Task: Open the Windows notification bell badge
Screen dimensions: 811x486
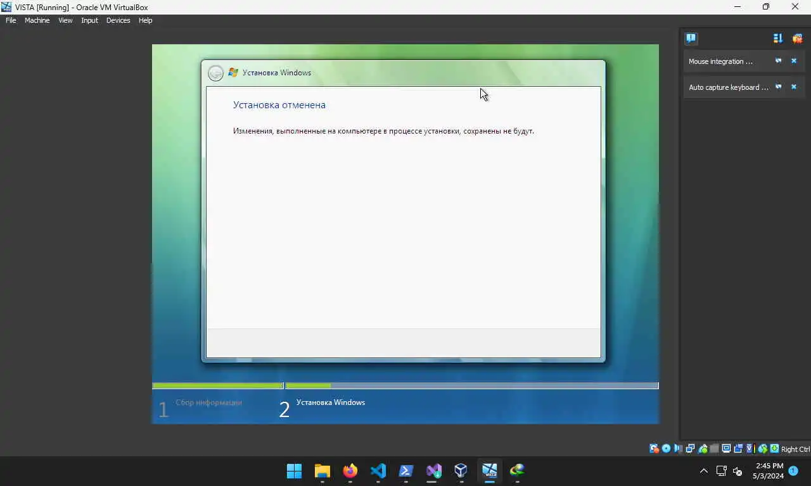Action: click(x=793, y=471)
